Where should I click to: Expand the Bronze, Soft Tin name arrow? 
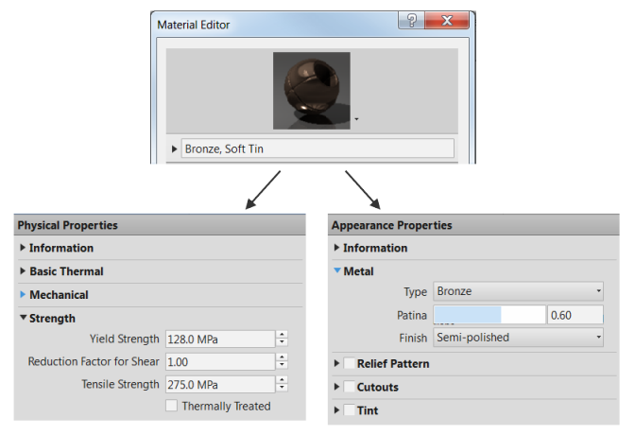[174, 148]
